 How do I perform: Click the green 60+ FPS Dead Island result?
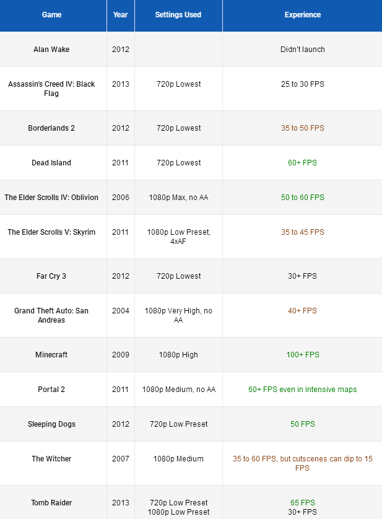click(302, 163)
